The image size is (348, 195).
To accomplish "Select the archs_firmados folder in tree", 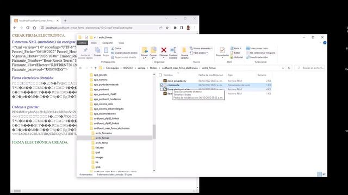I will [x=103, y=133].
